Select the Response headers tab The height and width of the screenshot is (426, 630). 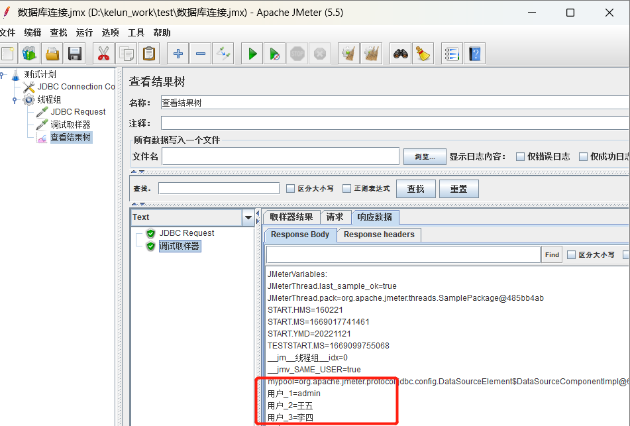coord(379,235)
